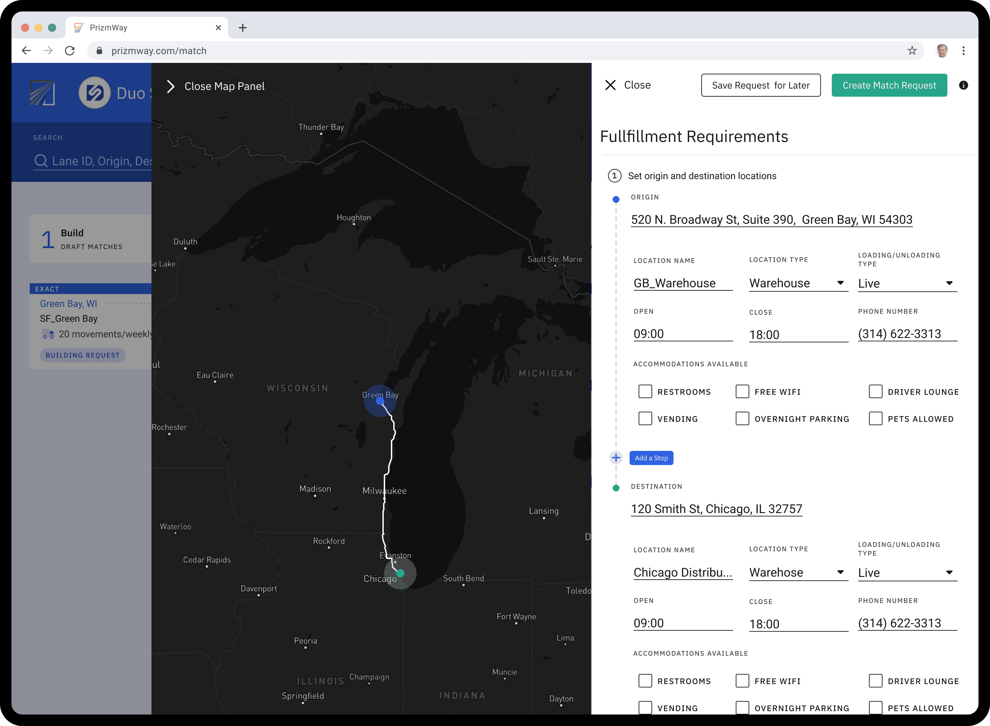The width and height of the screenshot is (990, 726).
Task: Enable Free Wifi checkbox at origin location
Action: [742, 391]
